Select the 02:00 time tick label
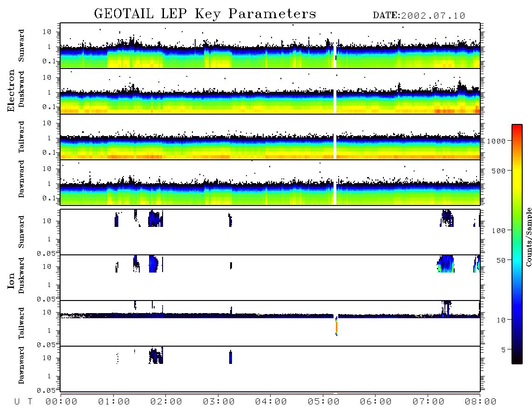This screenshot has width=532, height=410. [x=166, y=402]
